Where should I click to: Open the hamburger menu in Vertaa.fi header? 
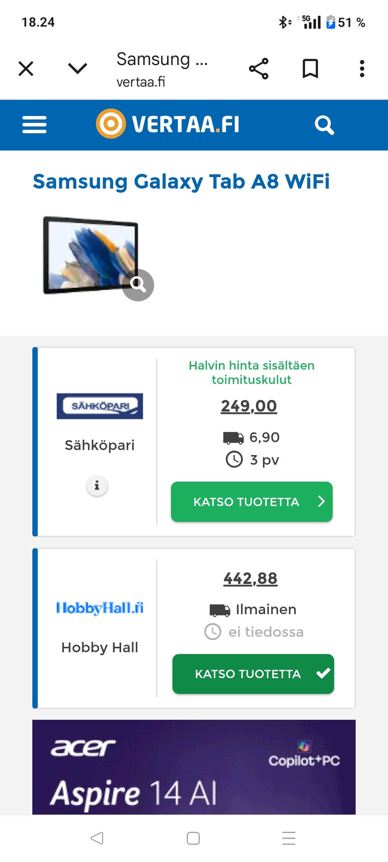tap(34, 124)
